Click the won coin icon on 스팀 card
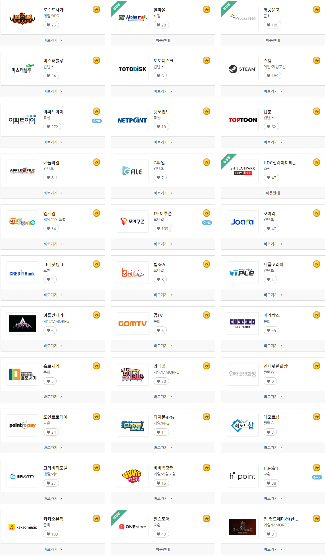Image resolution: width=326 pixels, height=556 pixels. coord(317,61)
